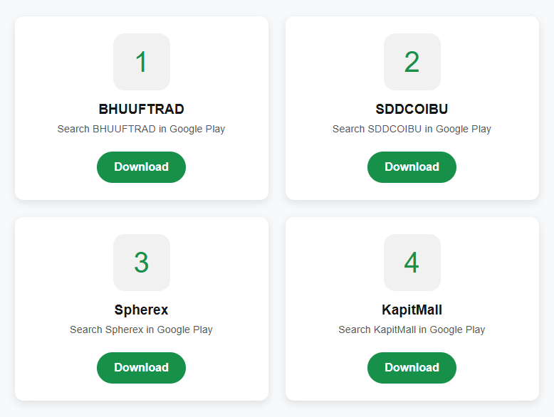Hit the Spherex Download button
This screenshot has width=554, height=417.
point(141,367)
